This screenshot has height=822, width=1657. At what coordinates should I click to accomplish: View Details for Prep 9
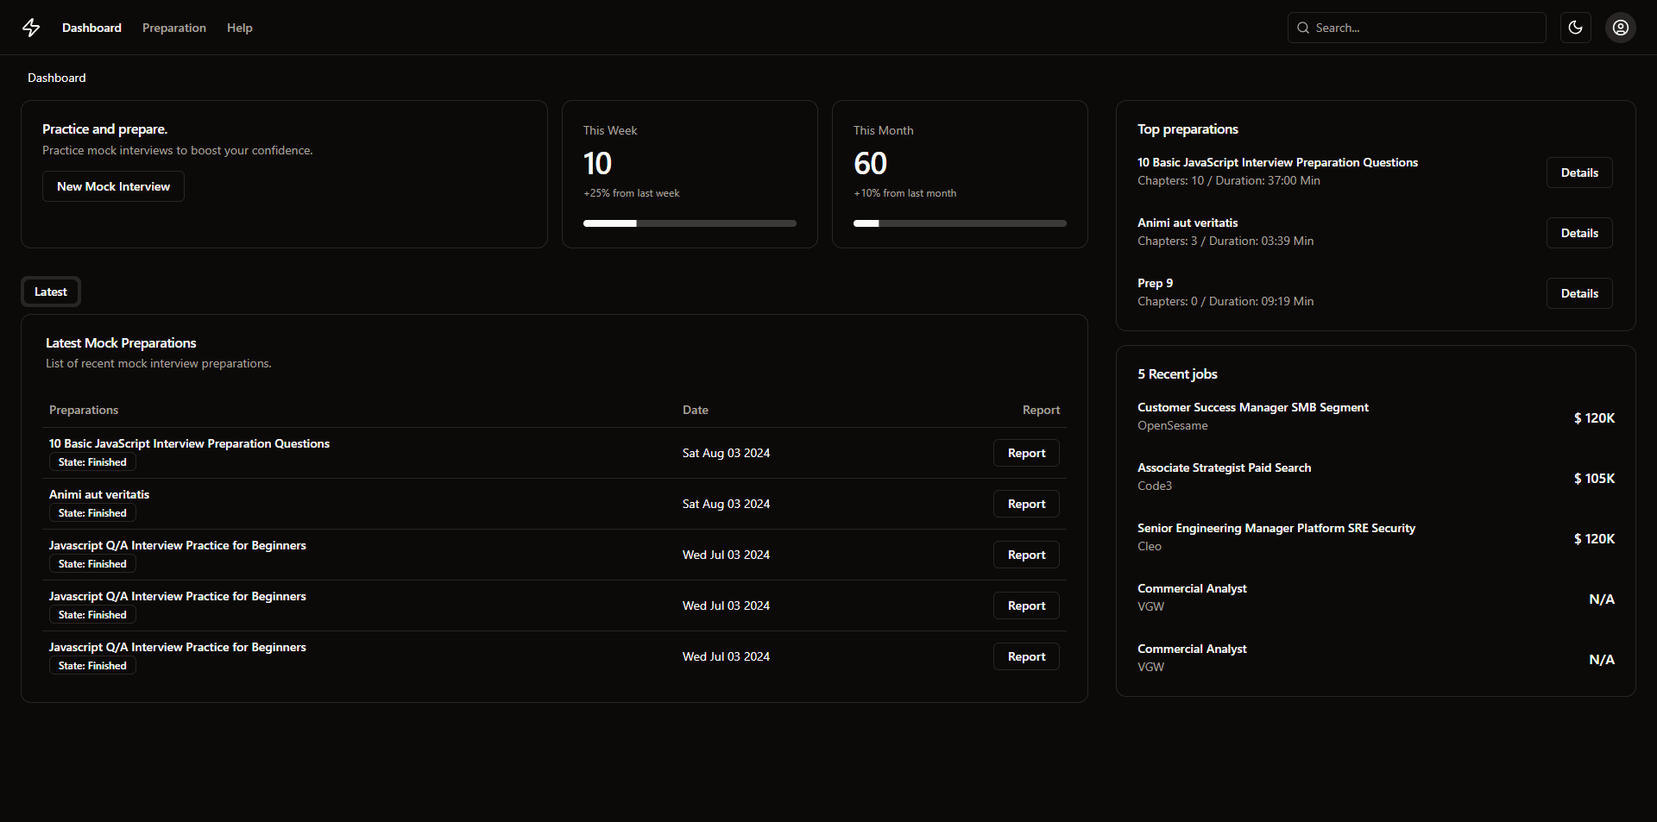point(1578,293)
